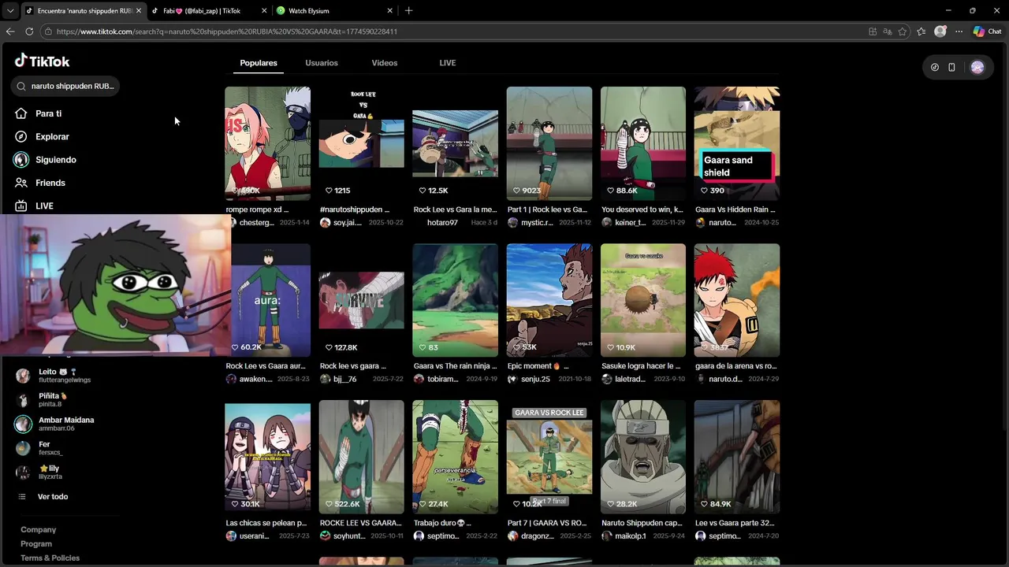Open the 'Sasuke logra hacer le' video
This screenshot has height=567, width=1009.
643,300
